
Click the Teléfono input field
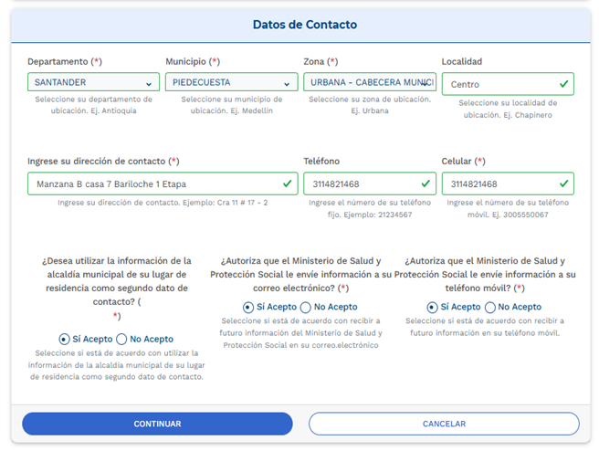point(370,184)
